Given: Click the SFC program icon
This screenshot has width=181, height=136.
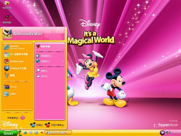Looking at the screenshot, I should click(x=7, y=54).
